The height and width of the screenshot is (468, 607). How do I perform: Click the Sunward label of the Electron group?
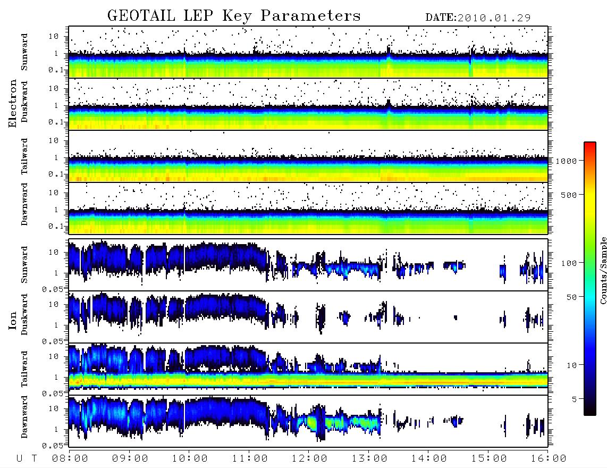tap(24, 52)
